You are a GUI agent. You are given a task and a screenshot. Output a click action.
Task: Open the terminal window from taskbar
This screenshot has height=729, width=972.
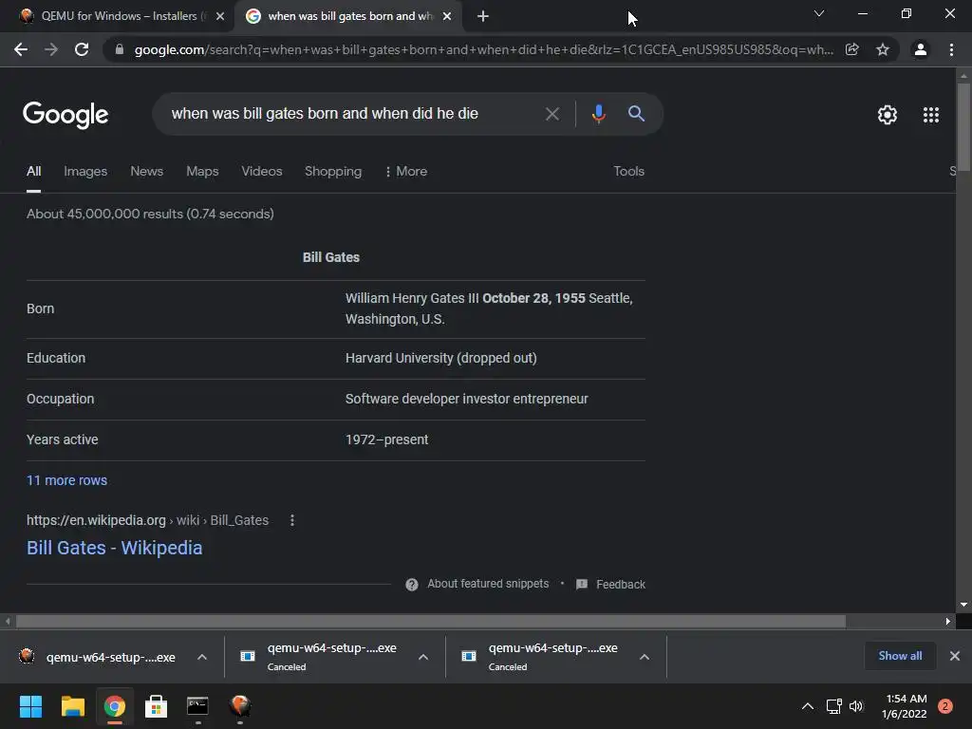(197, 706)
